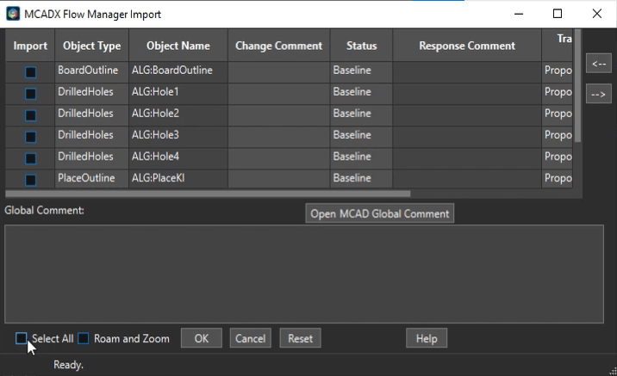Image resolution: width=617 pixels, height=376 pixels.
Task: Click the window resize grip corner
Action: pyautogui.click(x=613, y=372)
